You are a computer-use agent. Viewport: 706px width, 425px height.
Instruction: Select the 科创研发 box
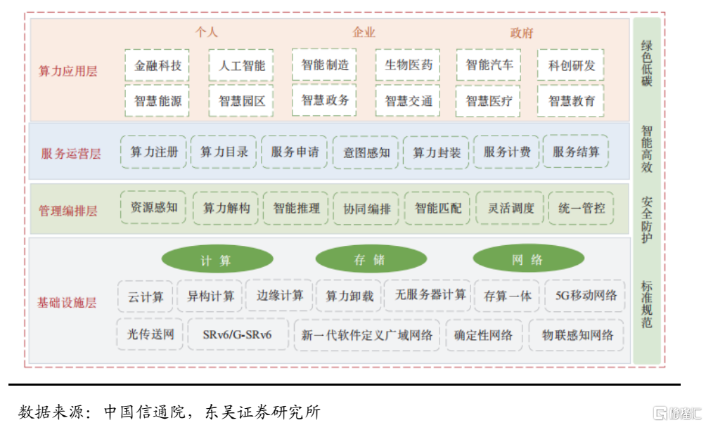(x=571, y=65)
